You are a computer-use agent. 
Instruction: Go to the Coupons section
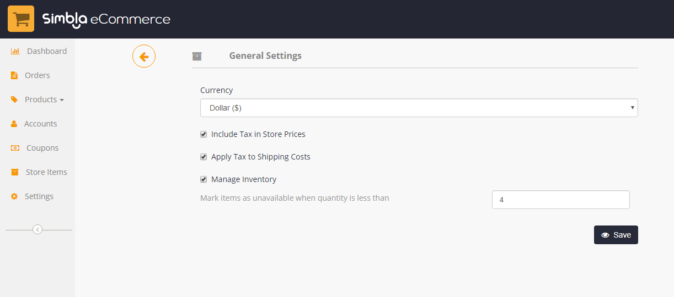coord(42,148)
